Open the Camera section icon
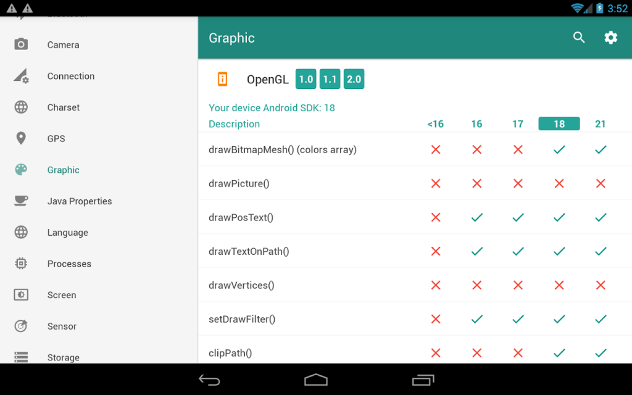Image resolution: width=632 pixels, height=395 pixels. (21, 44)
